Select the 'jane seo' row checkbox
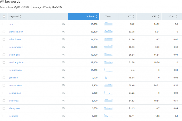 click(4, 78)
